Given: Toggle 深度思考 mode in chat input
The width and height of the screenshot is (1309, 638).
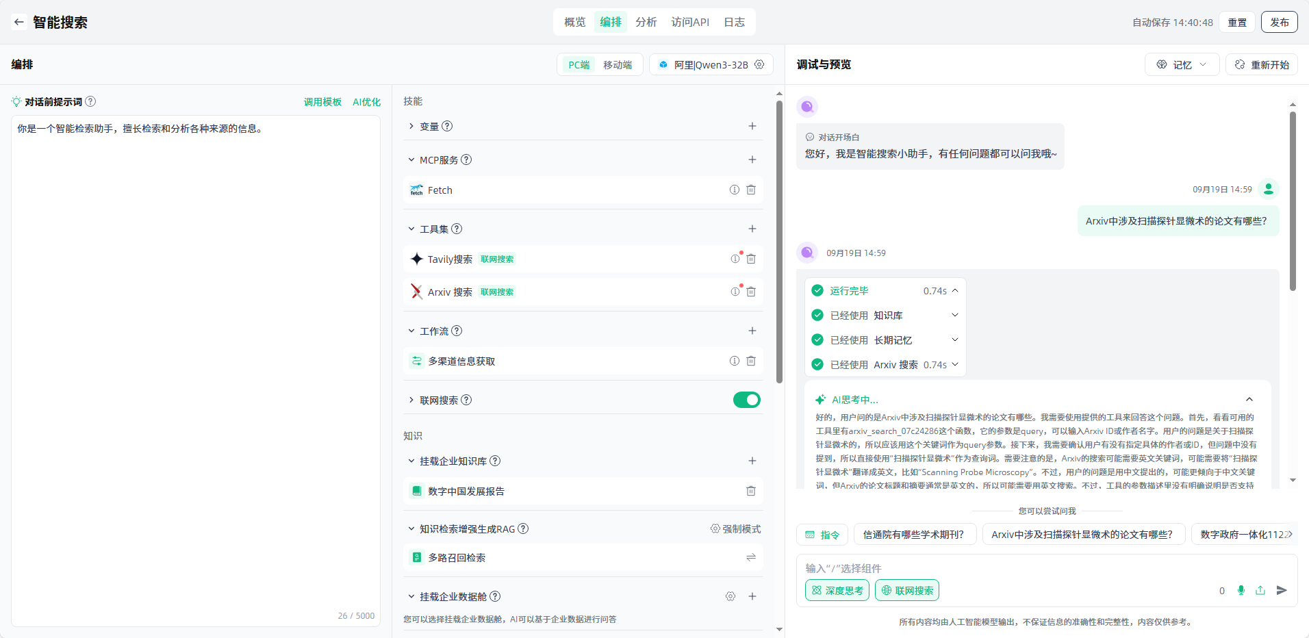Looking at the screenshot, I should [837, 590].
